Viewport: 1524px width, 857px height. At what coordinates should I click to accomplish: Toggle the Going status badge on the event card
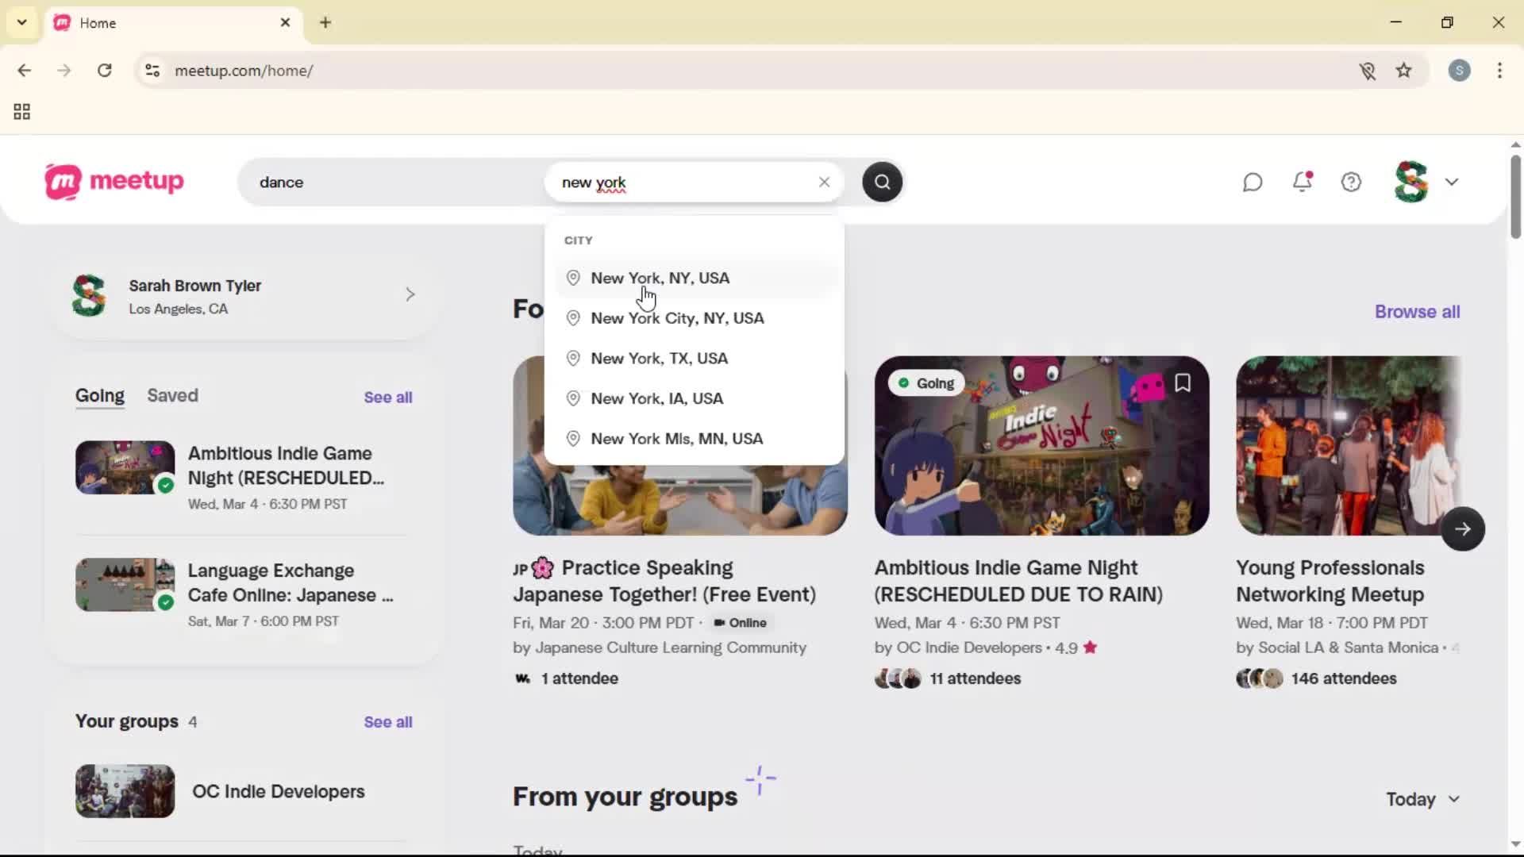point(925,382)
